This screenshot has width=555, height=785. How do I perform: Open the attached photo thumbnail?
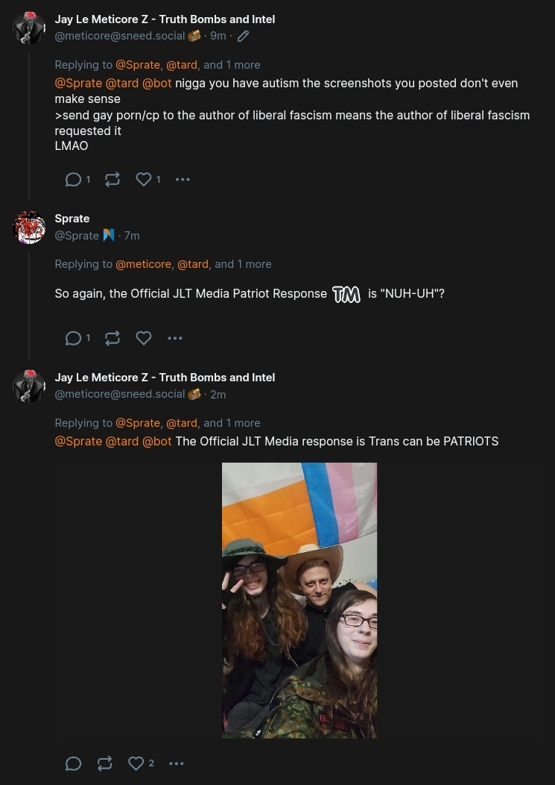[x=299, y=600]
